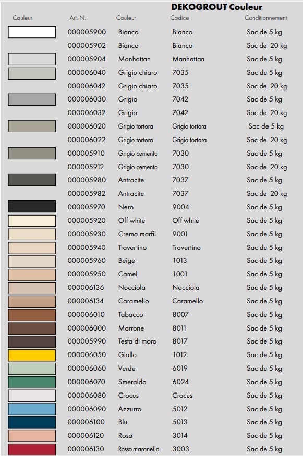Select the Smeraldo green swatch
The height and width of the screenshot is (456, 303).
point(32,382)
